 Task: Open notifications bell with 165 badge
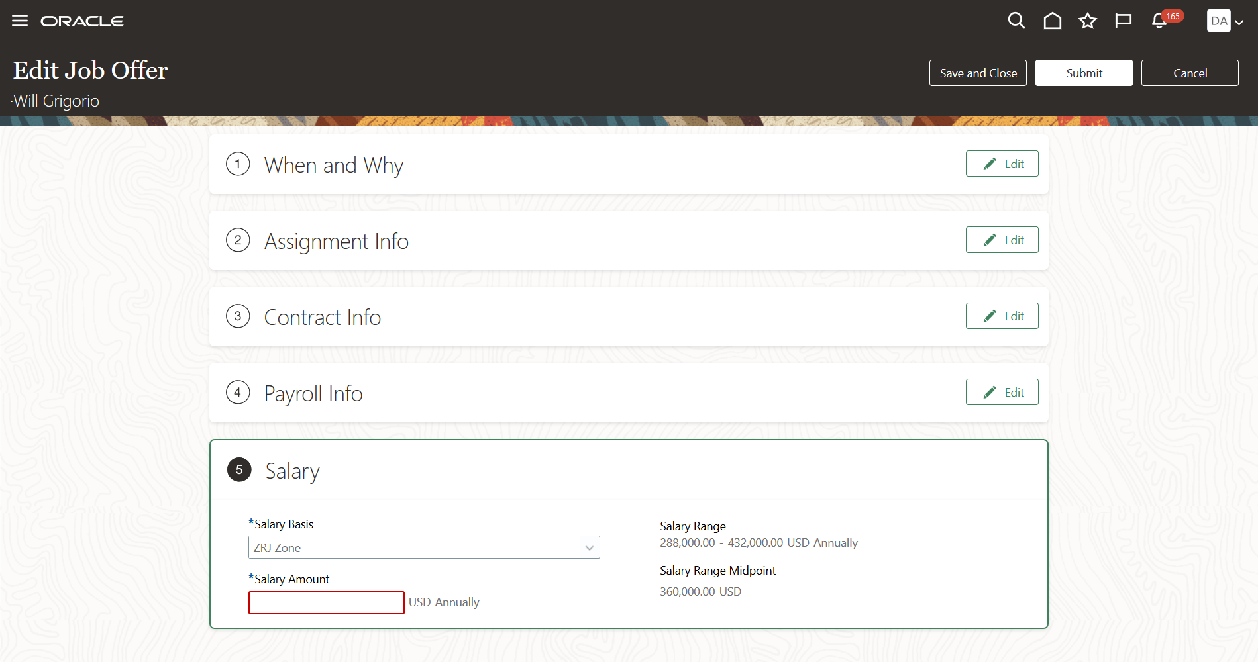click(x=1159, y=21)
